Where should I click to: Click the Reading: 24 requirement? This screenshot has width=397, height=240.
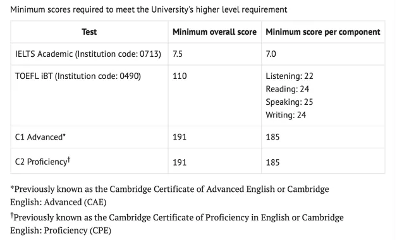[288, 89]
